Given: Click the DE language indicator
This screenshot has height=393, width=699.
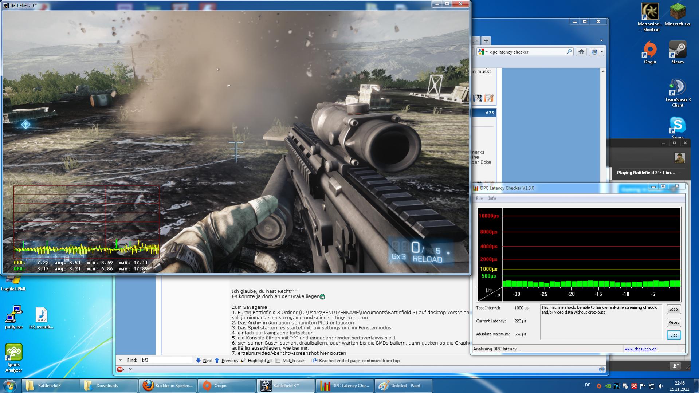Looking at the screenshot, I should point(588,385).
